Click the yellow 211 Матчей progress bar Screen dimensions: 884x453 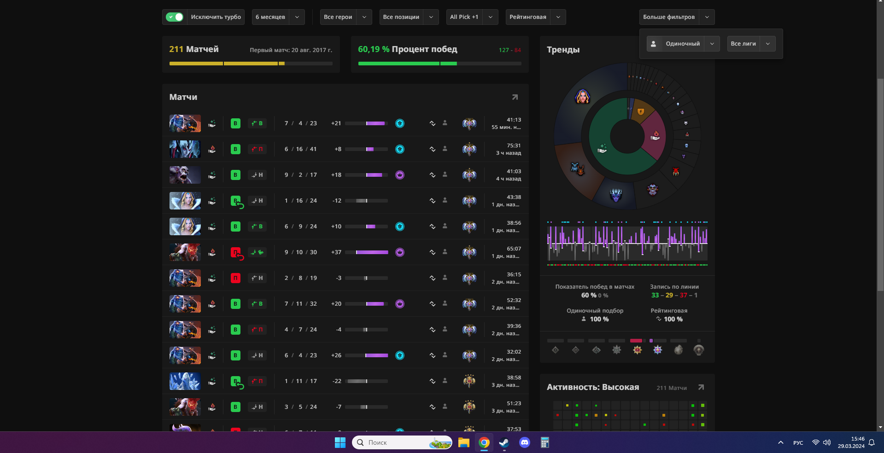pos(251,64)
